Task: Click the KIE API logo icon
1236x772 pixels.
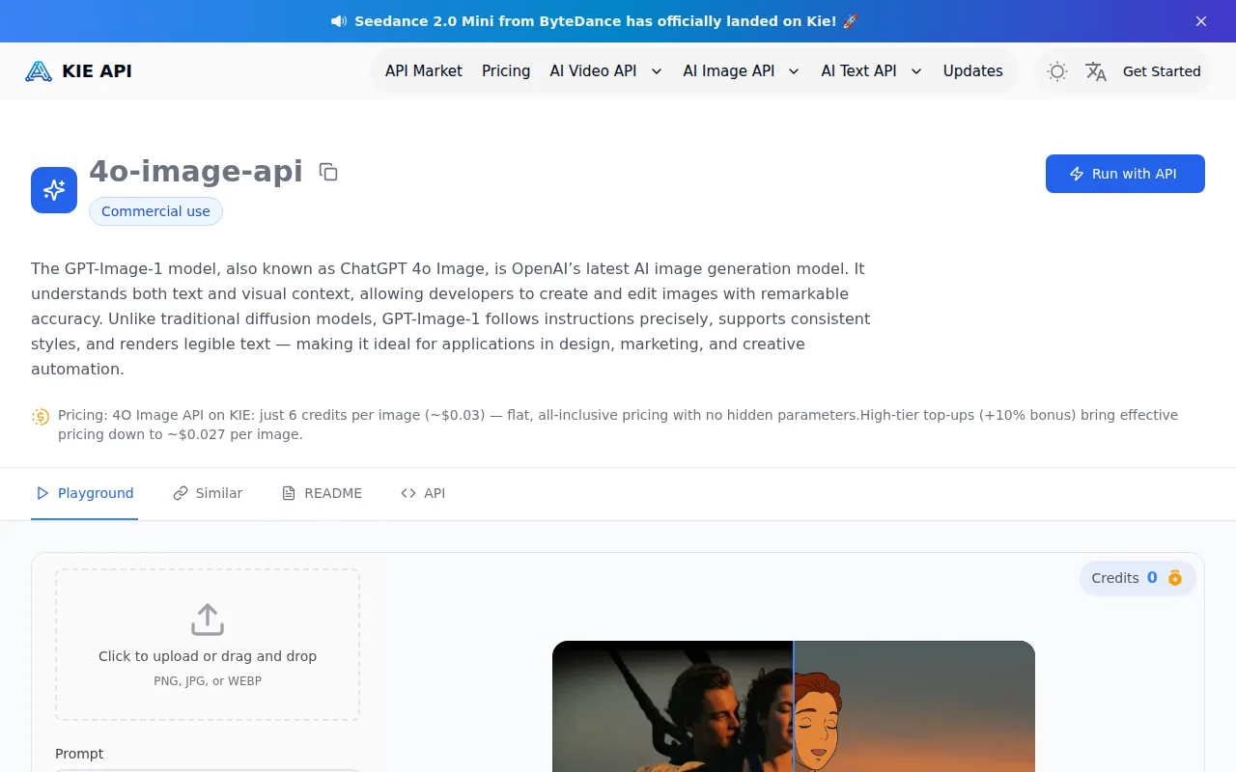Action: click(39, 71)
